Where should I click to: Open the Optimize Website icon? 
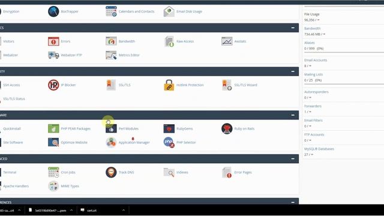pos(53,142)
